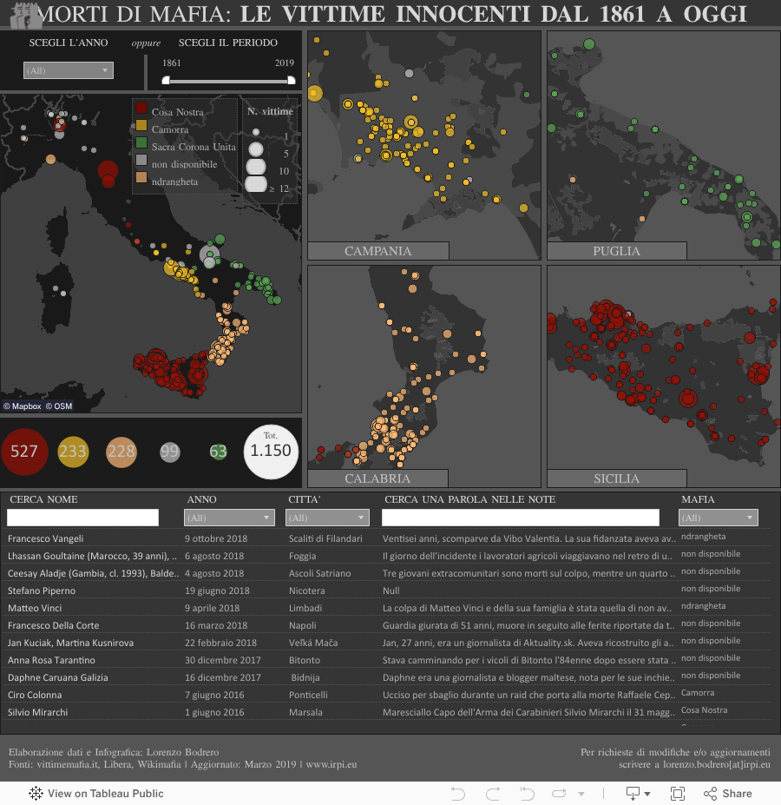Click the green 63 total circle

218,452
